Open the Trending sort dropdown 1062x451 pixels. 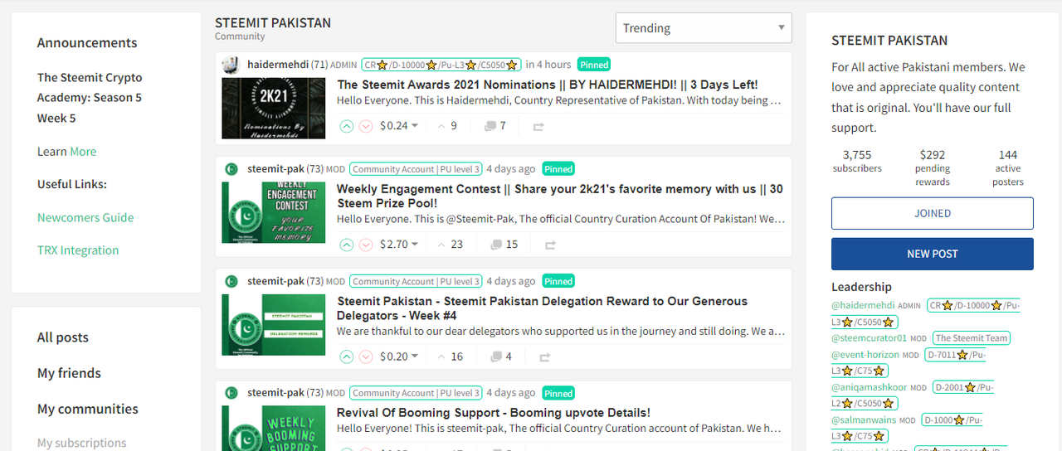pos(704,28)
